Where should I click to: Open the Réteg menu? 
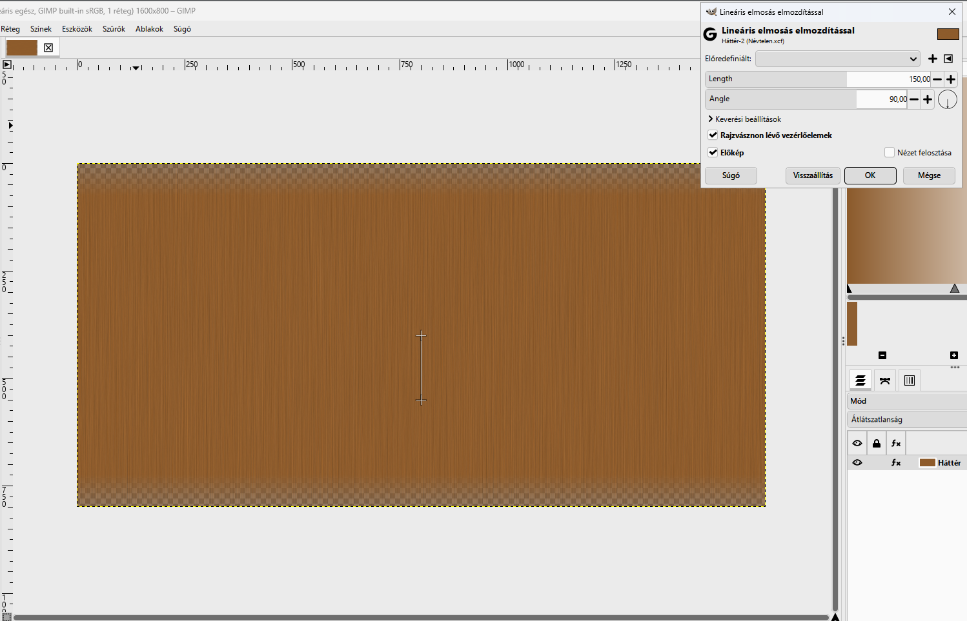coord(10,29)
